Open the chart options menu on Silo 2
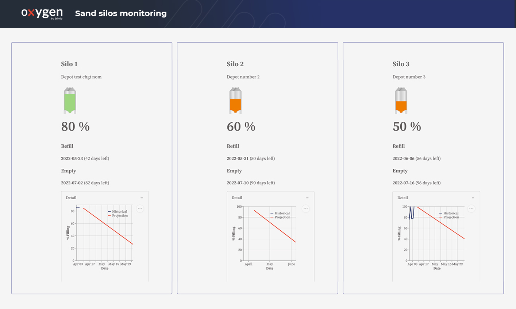 tap(305, 208)
